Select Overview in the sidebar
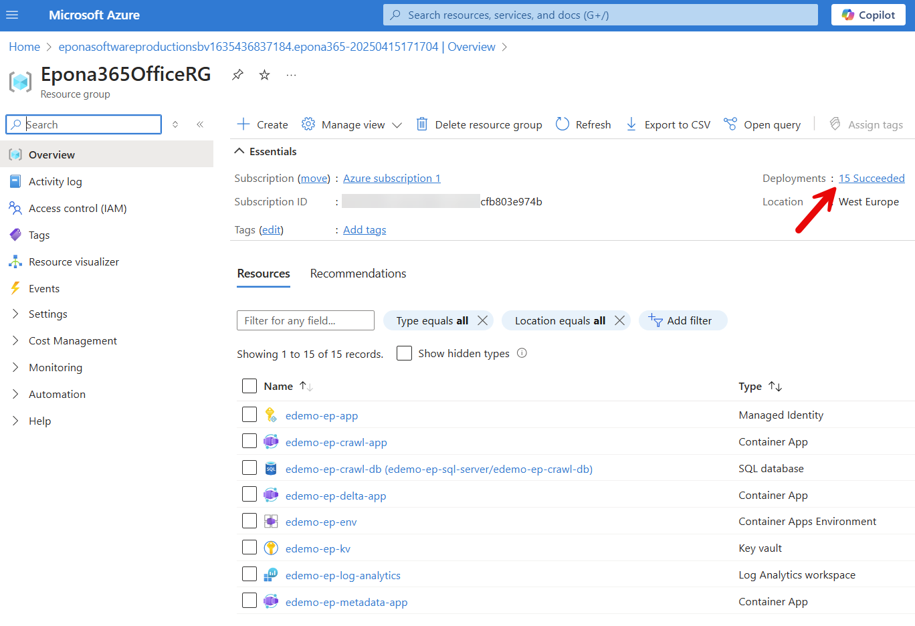The height and width of the screenshot is (626, 915). [x=107, y=154]
